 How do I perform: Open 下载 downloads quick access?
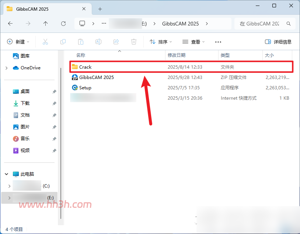(21, 103)
